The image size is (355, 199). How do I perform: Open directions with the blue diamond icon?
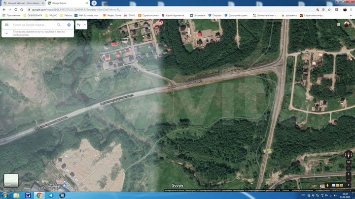click(69, 25)
